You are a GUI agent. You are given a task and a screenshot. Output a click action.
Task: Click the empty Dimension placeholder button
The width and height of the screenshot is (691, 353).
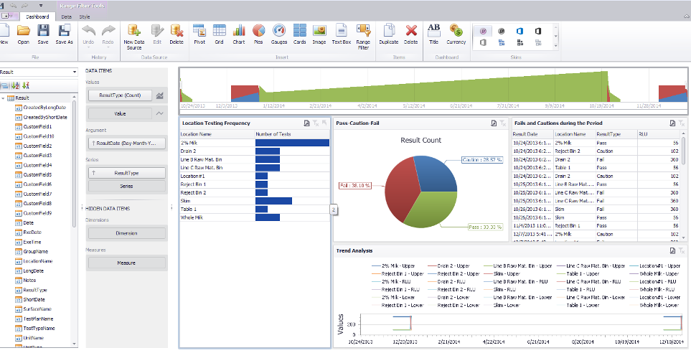coord(126,233)
